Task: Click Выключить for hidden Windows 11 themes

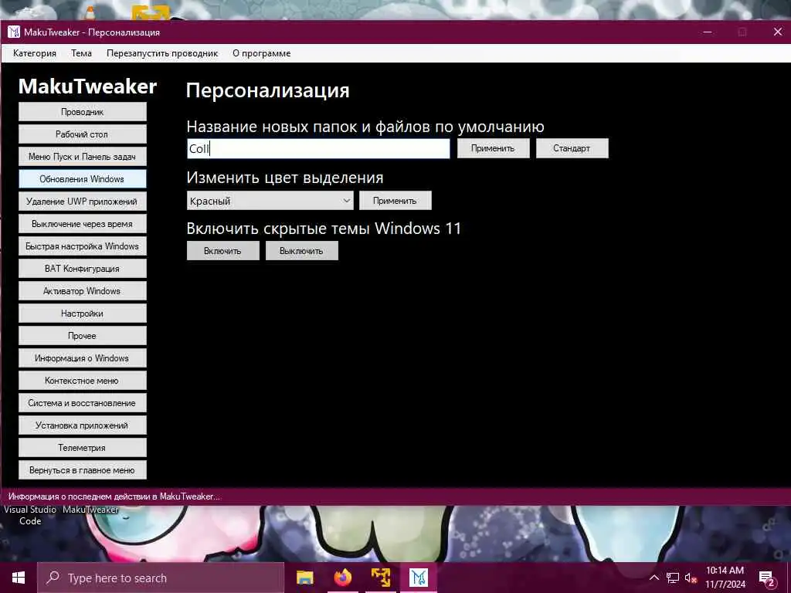Action: [302, 251]
